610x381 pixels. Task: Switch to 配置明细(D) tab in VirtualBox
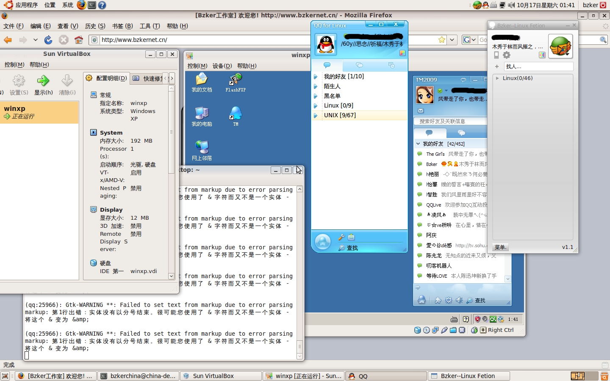[106, 78]
